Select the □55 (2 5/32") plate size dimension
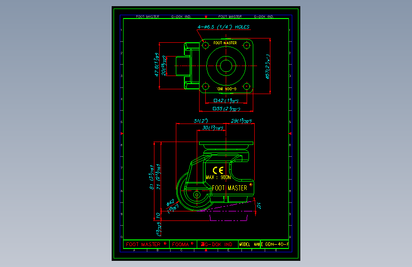Image resolution: width=412 pixels, height=267 pixels. point(226,108)
